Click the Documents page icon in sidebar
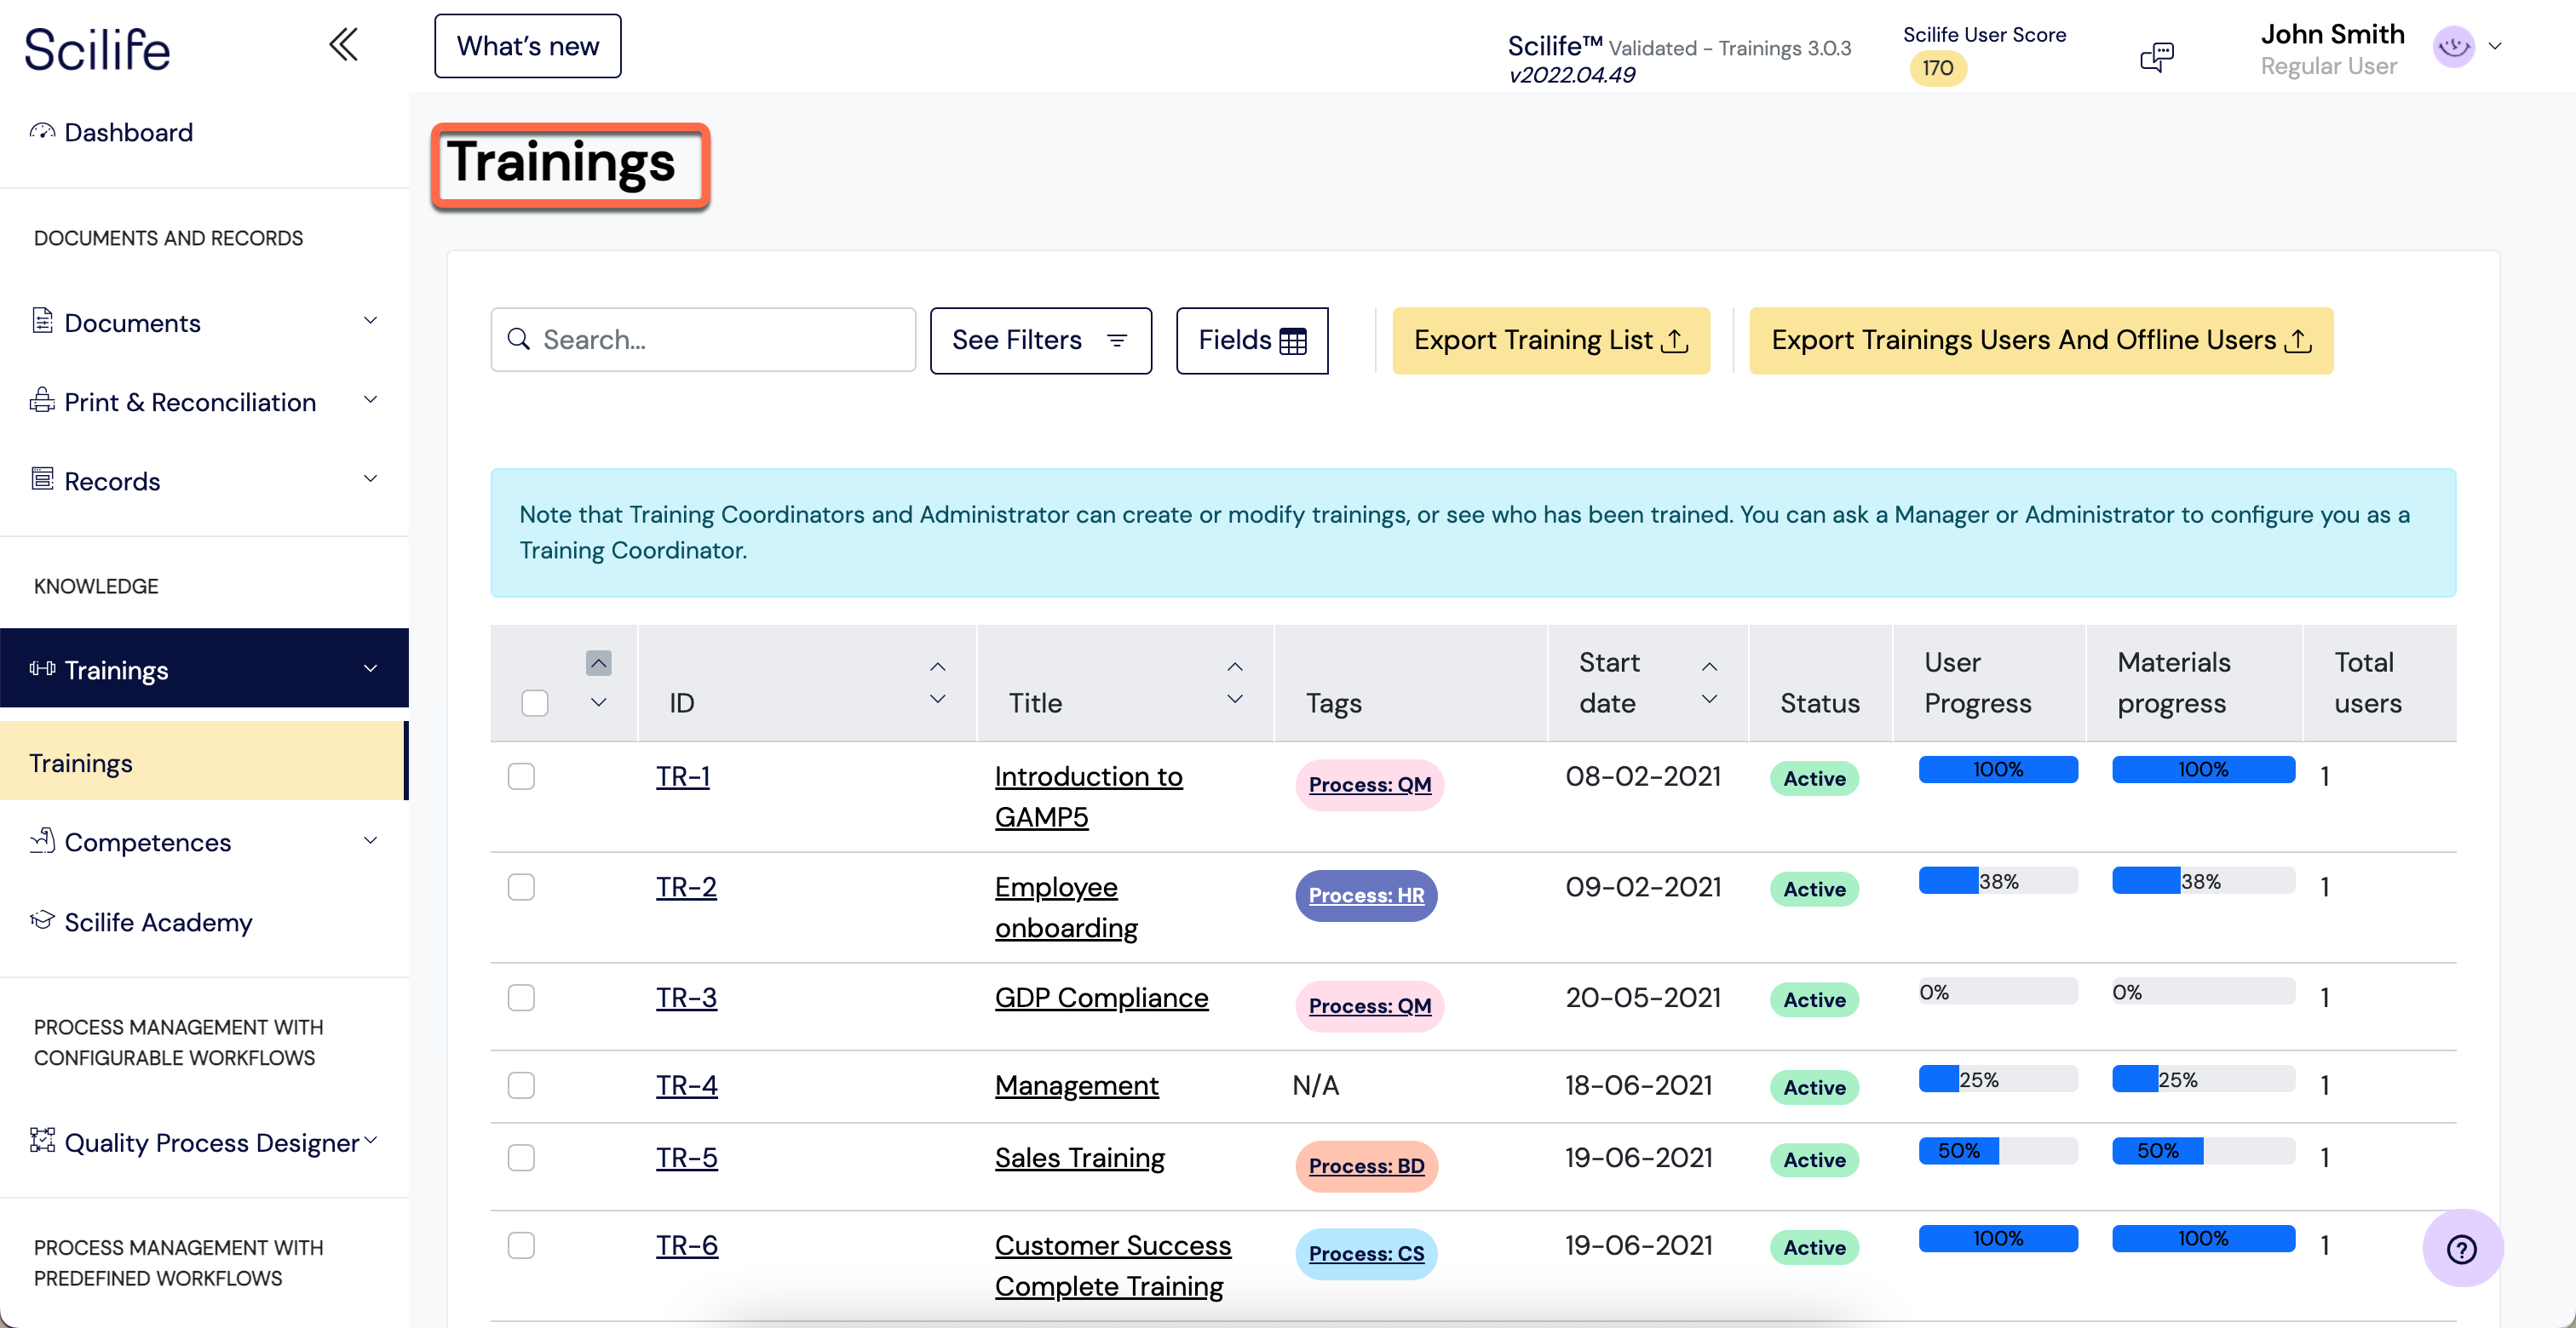The image size is (2576, 1328). [x=42, y=321]
